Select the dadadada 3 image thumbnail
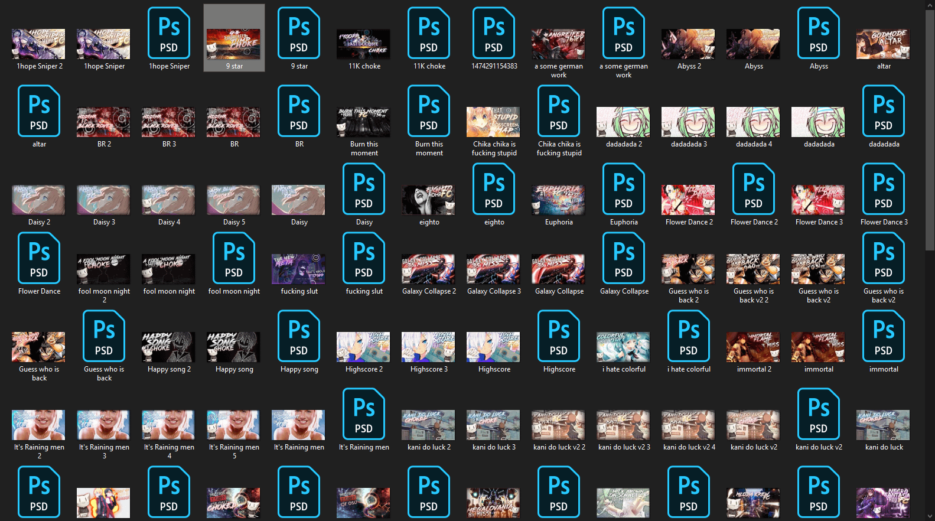The image size is (935, 521). (688, 122)
